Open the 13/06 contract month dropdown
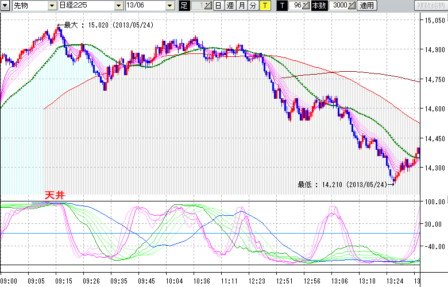448x287 pixels. pos(169,6)
